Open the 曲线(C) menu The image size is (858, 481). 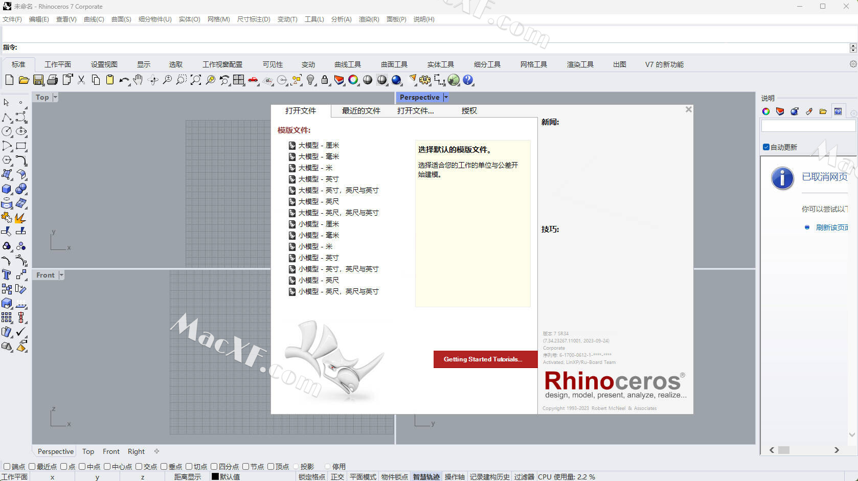tap(94, 19)
